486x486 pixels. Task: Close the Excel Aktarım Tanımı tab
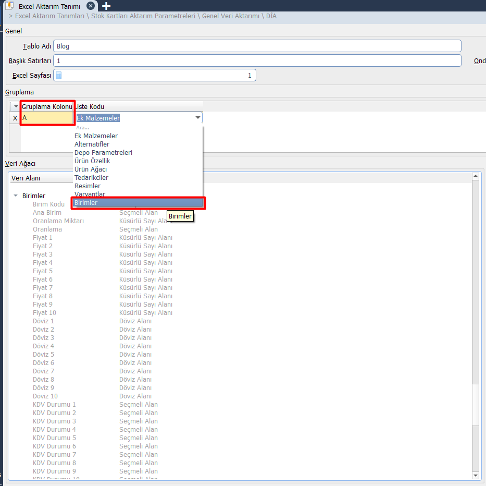point(91,6)
